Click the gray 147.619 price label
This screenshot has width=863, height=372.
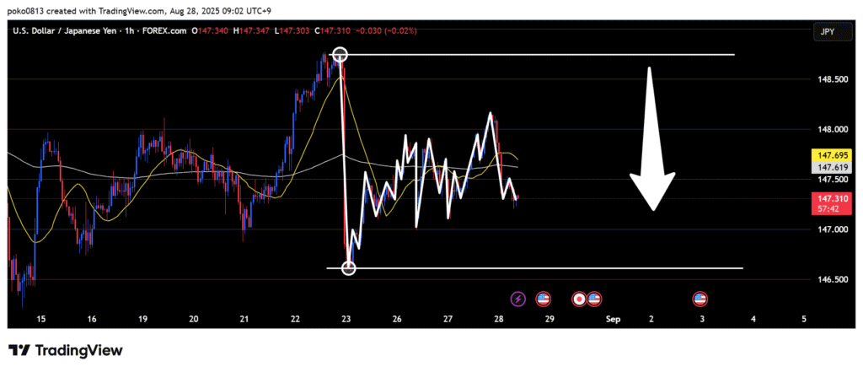828,168
